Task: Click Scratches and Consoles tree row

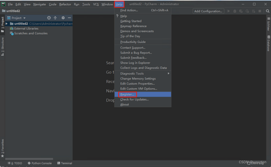Action: (39, 33)
